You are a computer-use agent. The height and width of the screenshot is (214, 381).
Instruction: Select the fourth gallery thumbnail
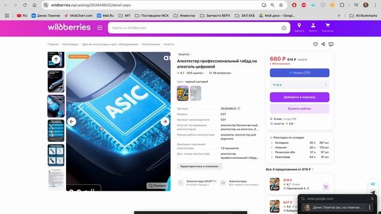(56, 131)
